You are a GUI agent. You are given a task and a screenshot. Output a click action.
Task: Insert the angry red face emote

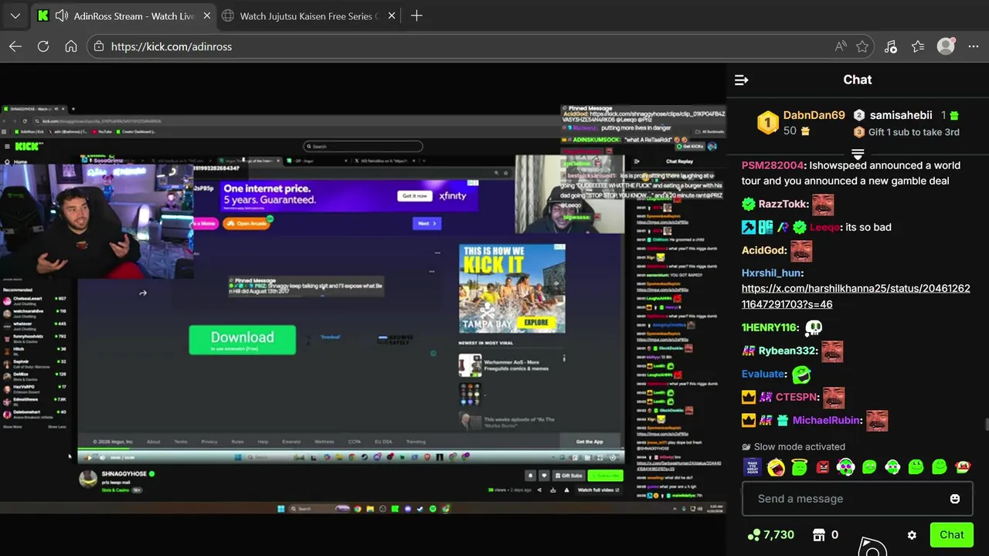pos(823,467)
